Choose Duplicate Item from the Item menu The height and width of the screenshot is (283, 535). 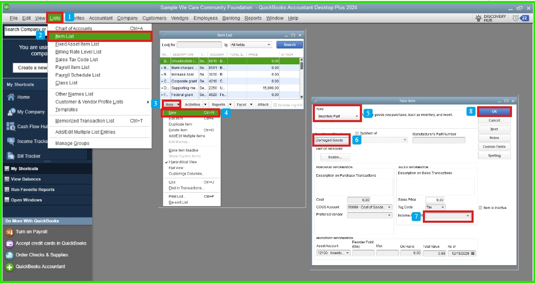(180, 124)
